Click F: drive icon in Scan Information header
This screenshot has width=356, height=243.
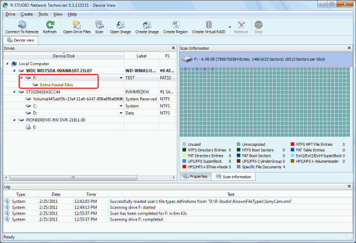187,60
